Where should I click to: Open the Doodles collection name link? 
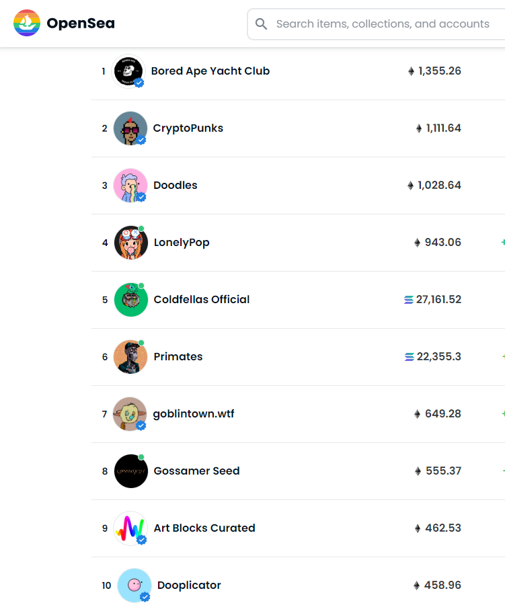click(176, 186)
